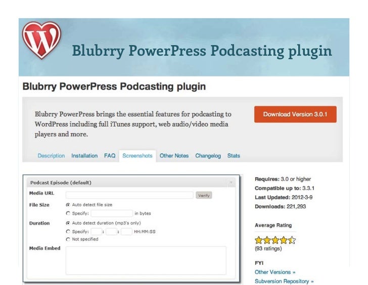Select the Duration Specify radio
The height and width of the screenshot is (285, 368).
pos(68,232)
